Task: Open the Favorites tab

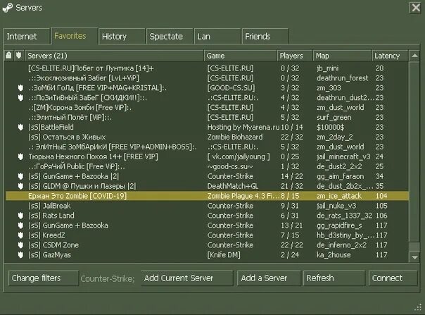Action: [75, 35]
